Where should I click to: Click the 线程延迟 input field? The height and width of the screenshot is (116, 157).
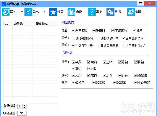tap(22, 113)
